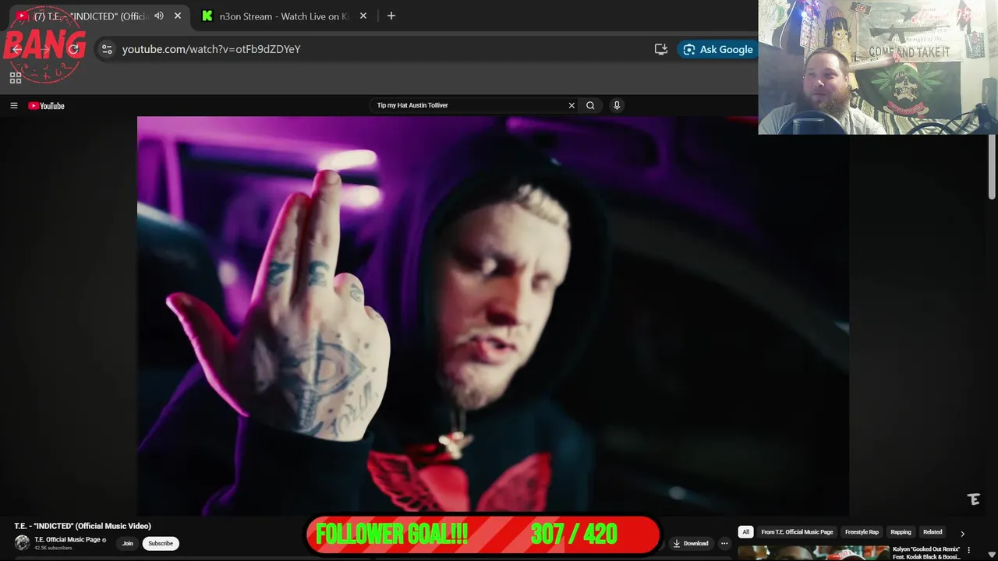Open T.E. Official Music Page channel avatar

(22, 542)
